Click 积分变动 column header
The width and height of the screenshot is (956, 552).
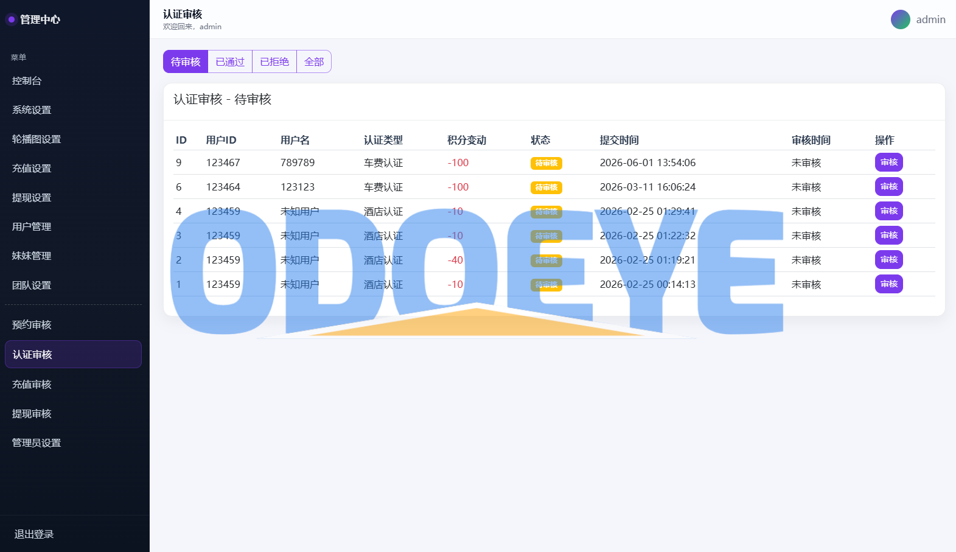tap(467, 141)
